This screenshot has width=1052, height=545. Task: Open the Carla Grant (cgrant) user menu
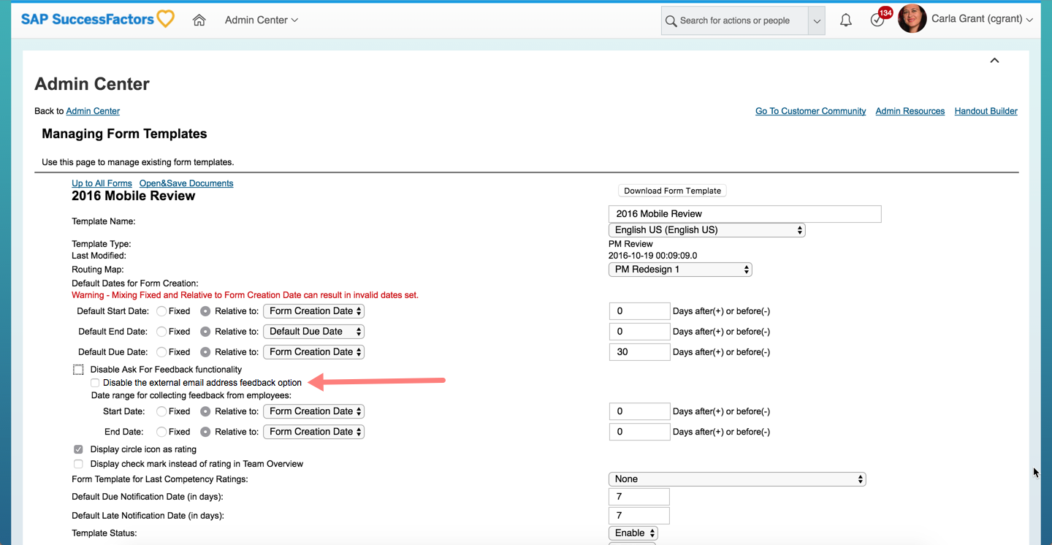coord(982,19)
